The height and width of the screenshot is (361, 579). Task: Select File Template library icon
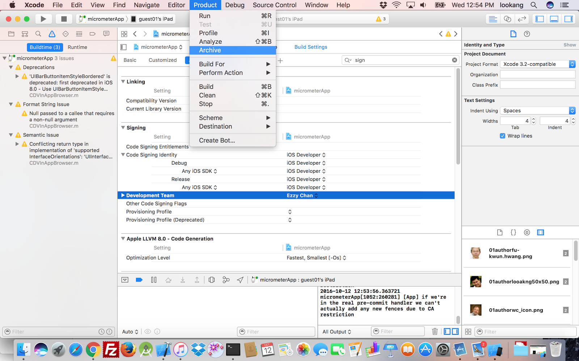(500, 232)
